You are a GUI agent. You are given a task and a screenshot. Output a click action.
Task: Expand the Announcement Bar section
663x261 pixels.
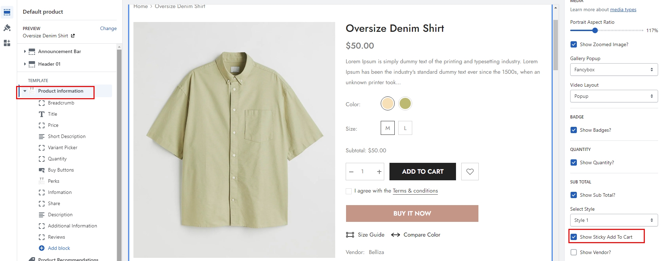coord(25,51)
